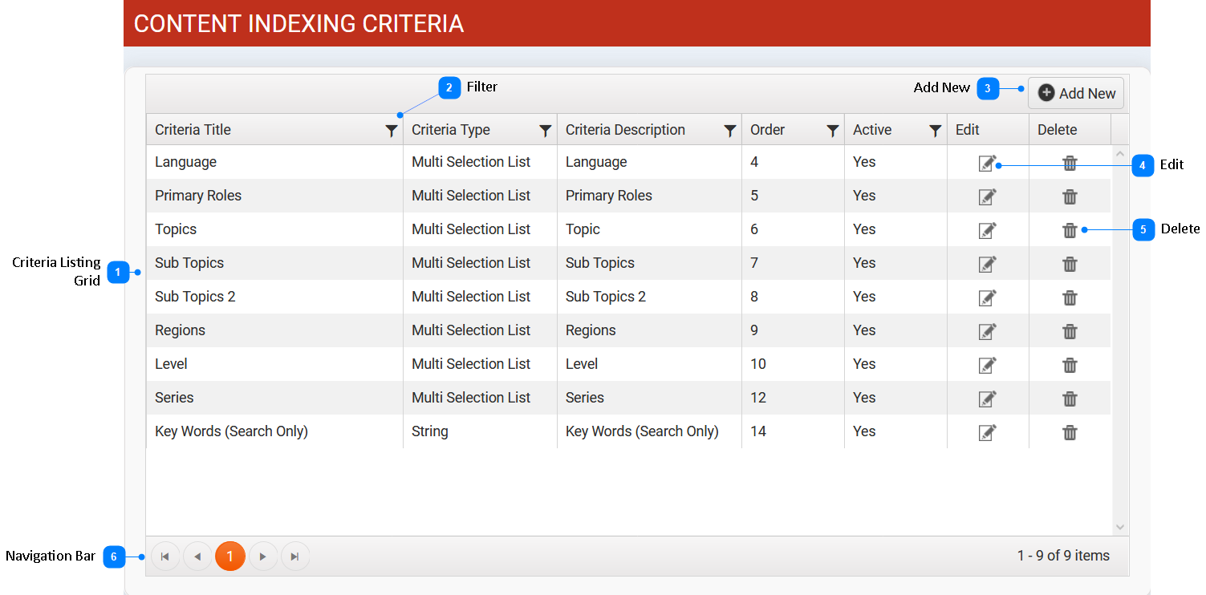Delete the Series criteria entry

1070,399
